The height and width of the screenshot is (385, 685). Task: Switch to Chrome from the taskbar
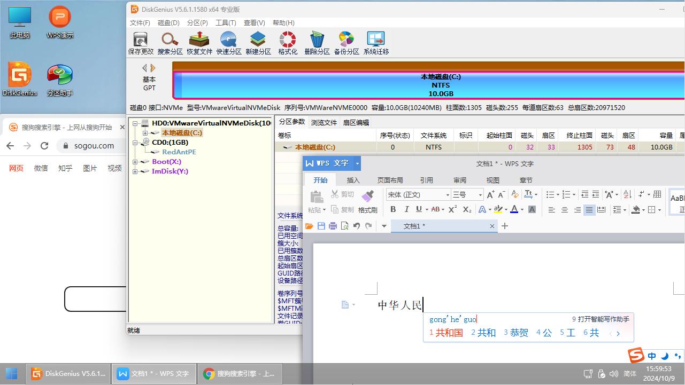[239, 374]
